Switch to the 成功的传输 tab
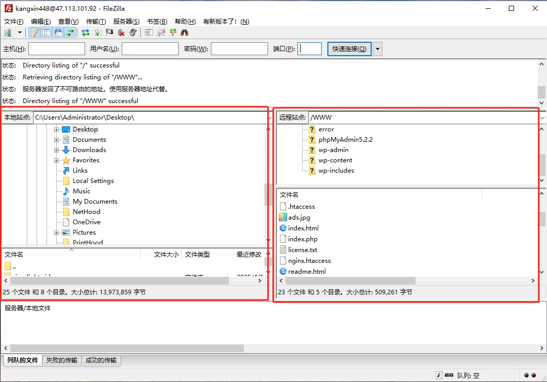This screenshot has height=382, width=547. (101, 360)
